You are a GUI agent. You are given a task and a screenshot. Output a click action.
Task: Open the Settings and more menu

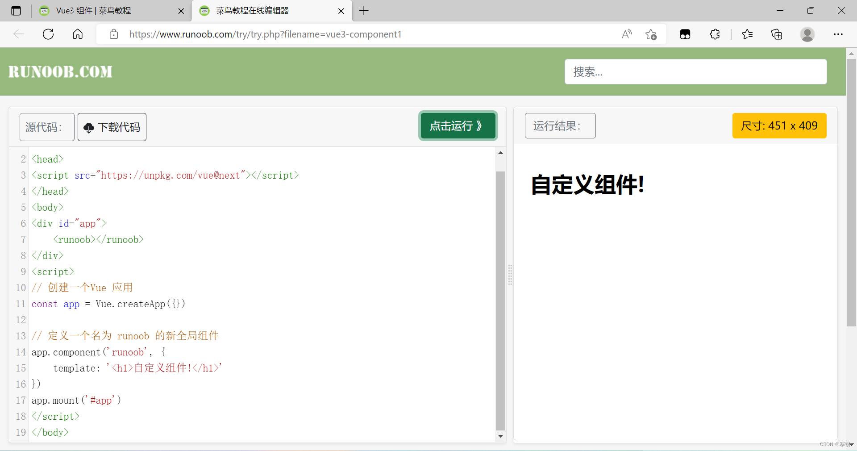coord(838,34)
